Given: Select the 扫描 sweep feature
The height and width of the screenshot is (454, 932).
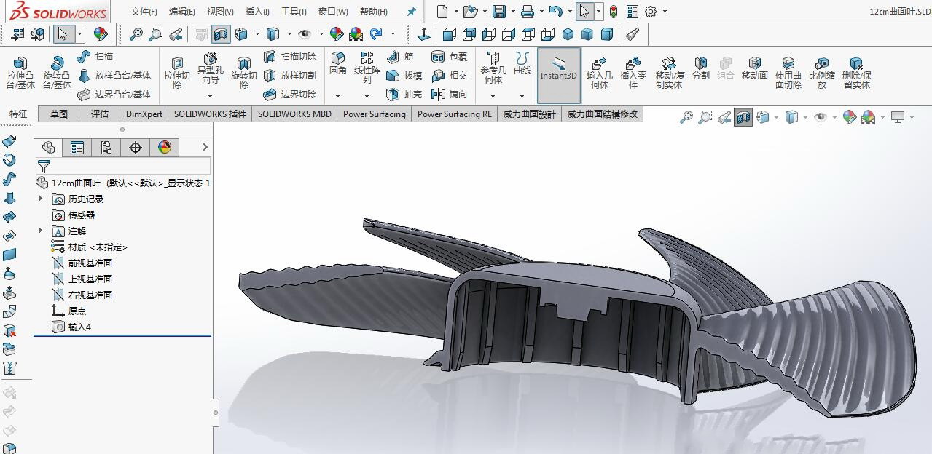Looking at the screenshot, I should [95, 57].
